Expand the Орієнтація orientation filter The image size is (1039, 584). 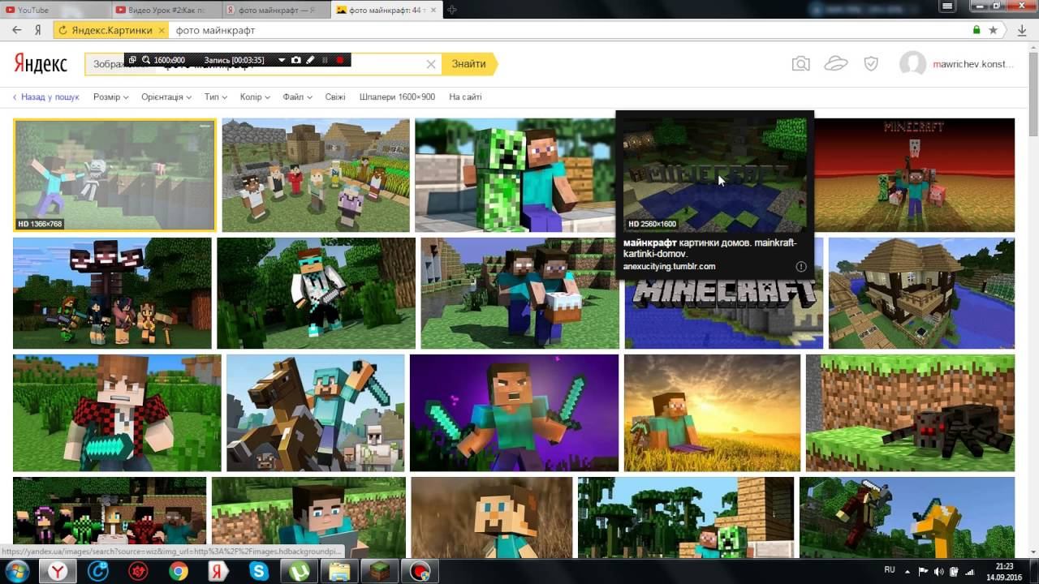[x=166, y=97]
